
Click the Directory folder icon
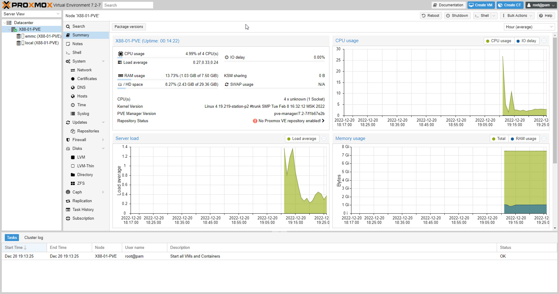[x=73, y=175]
